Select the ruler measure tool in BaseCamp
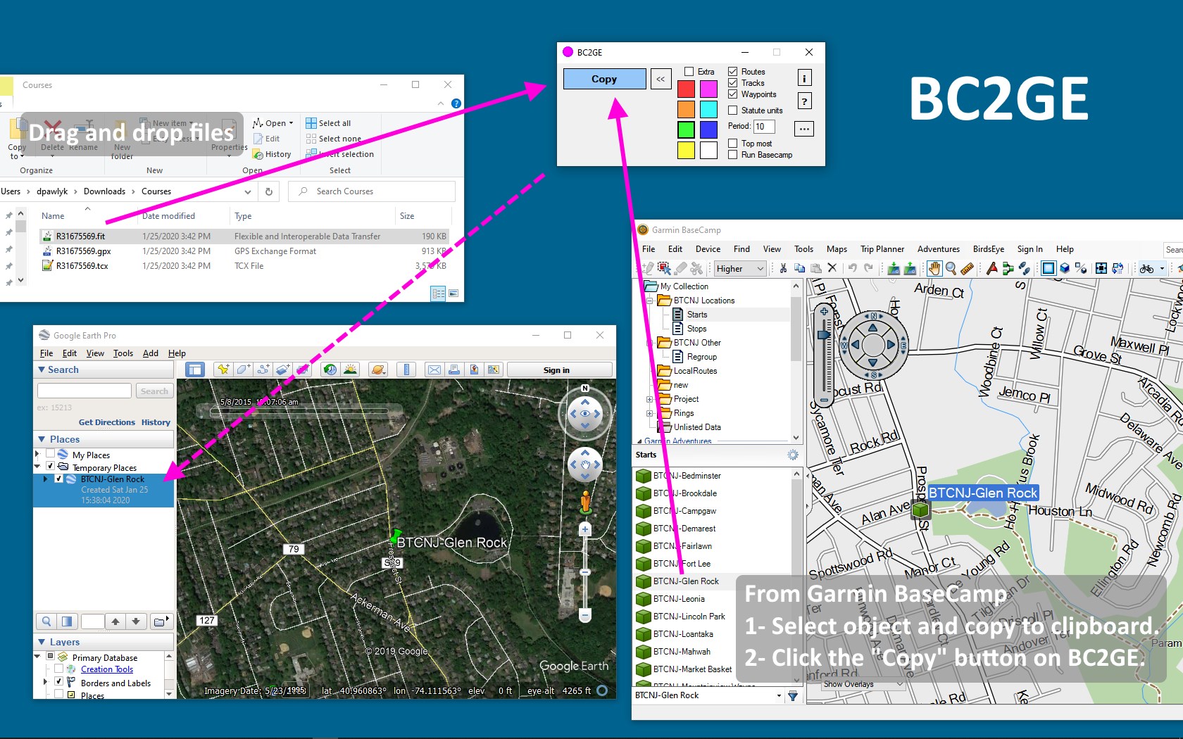The image size is (1183, 739). tap(967, 268)
